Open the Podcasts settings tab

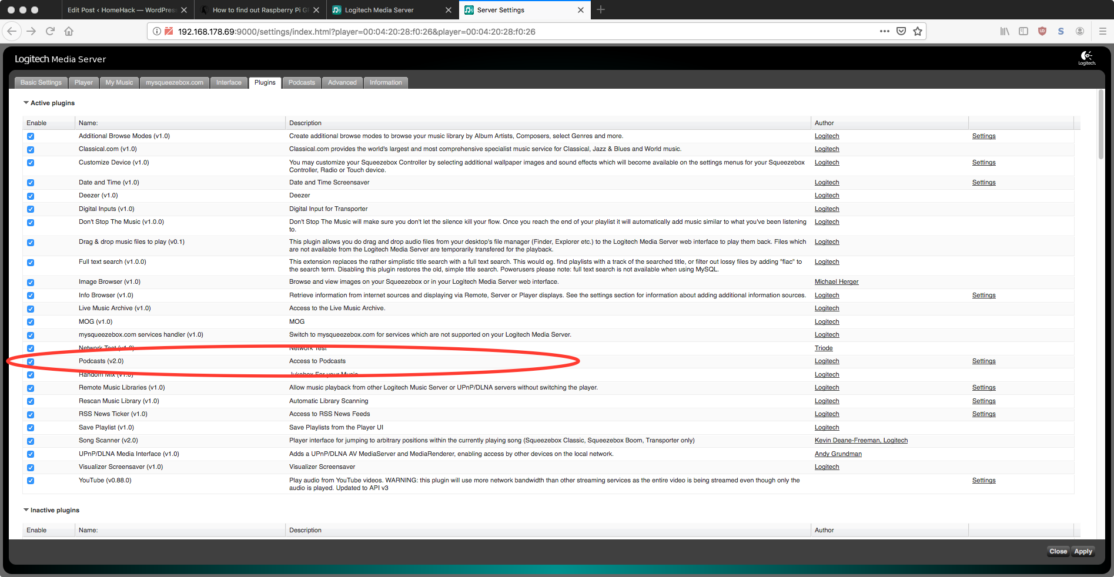[x=302, y=83]
